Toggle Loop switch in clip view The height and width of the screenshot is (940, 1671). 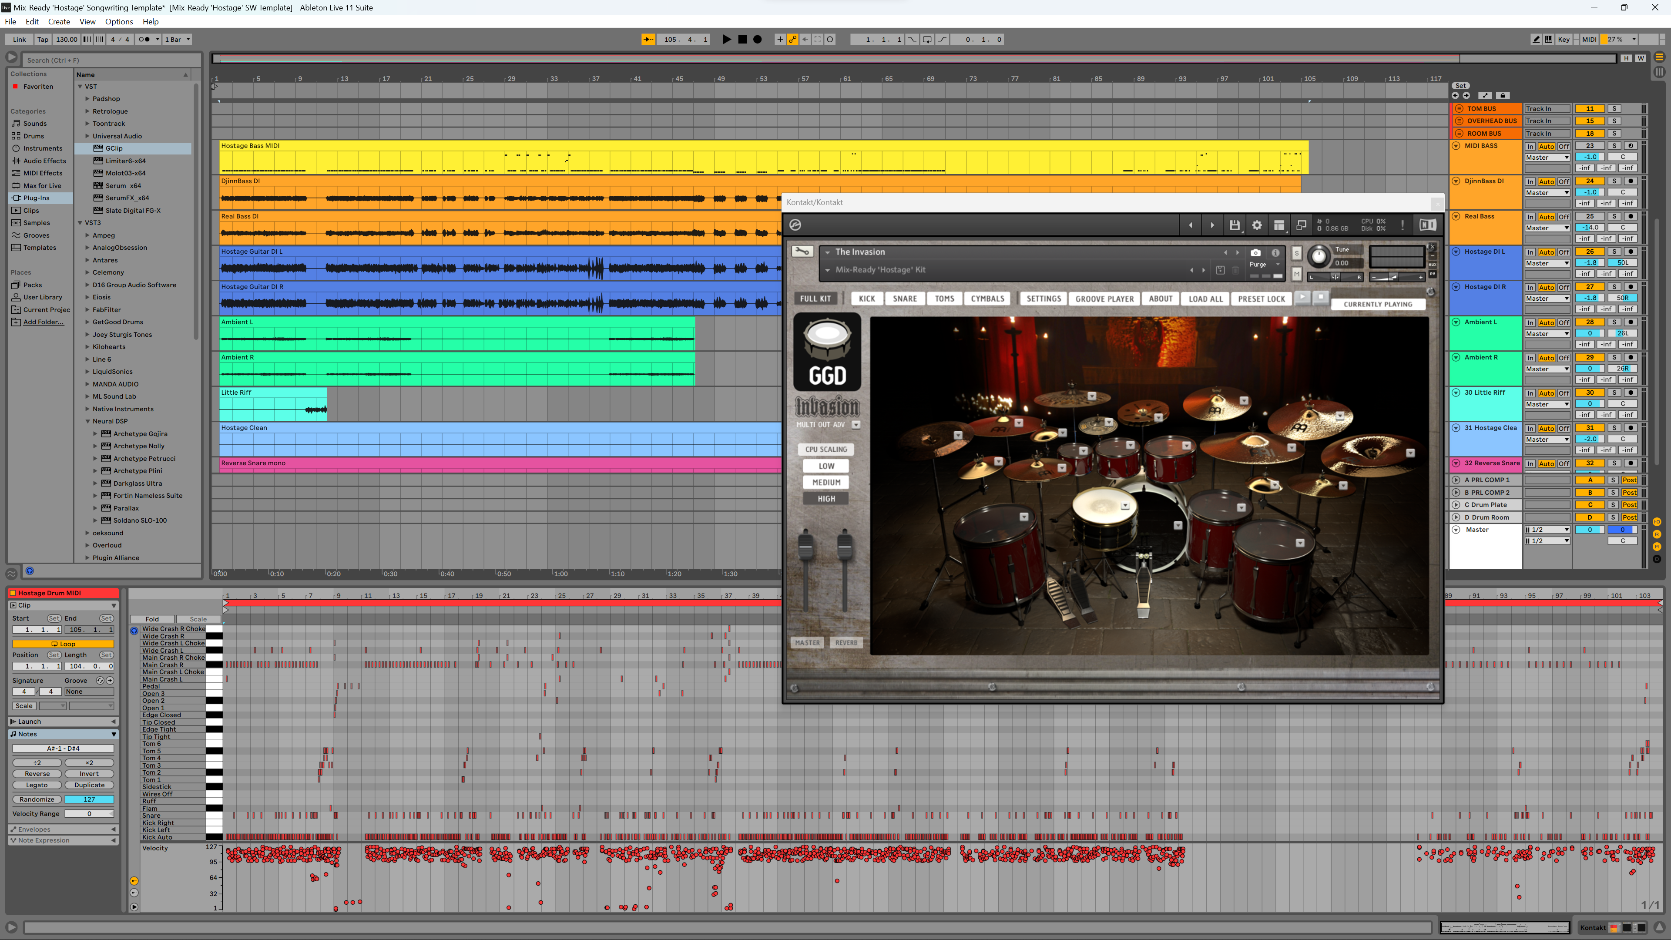point(63,644)
